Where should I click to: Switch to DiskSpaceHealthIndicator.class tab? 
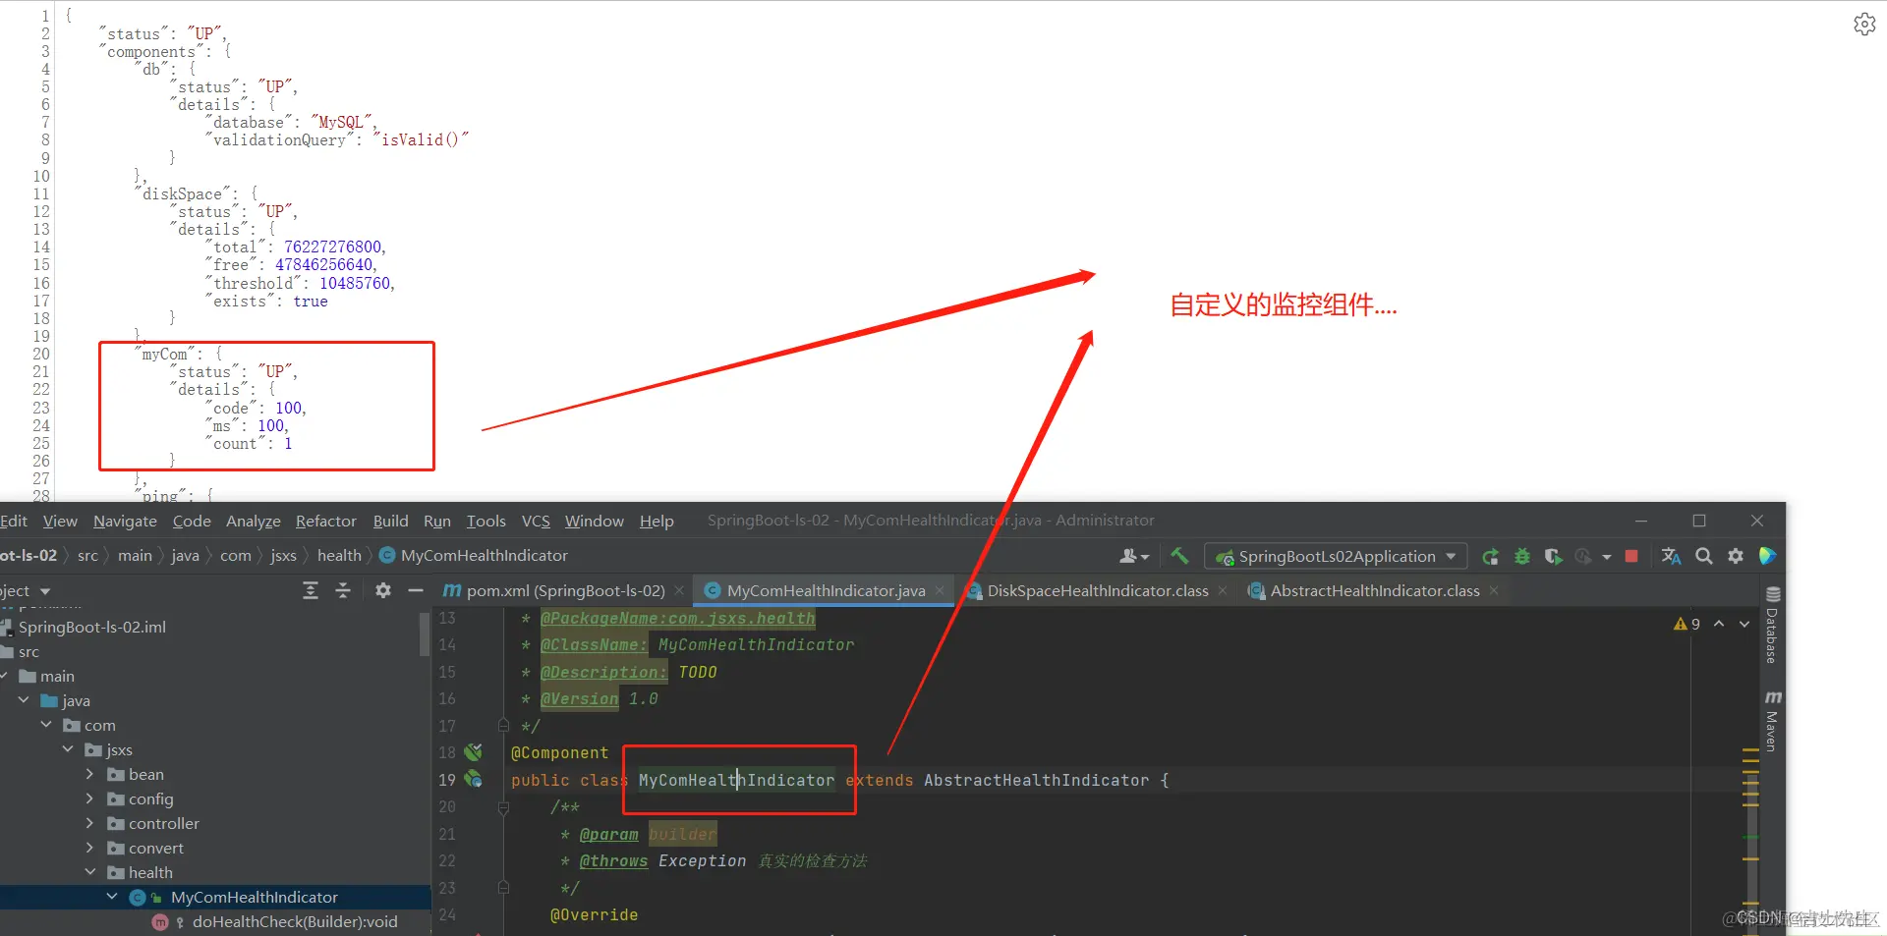coord(1097,590)
